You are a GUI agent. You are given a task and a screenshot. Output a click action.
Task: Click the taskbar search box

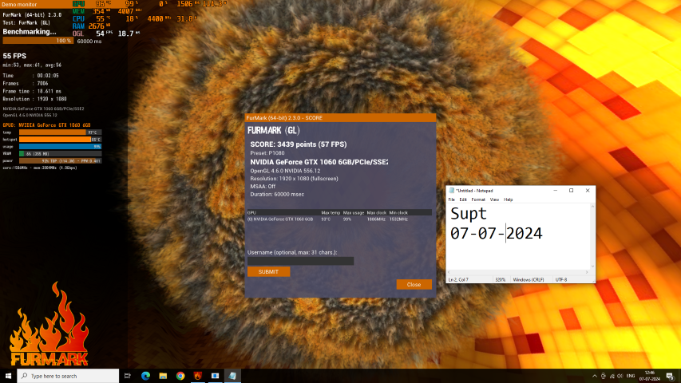tap(68, 376)
